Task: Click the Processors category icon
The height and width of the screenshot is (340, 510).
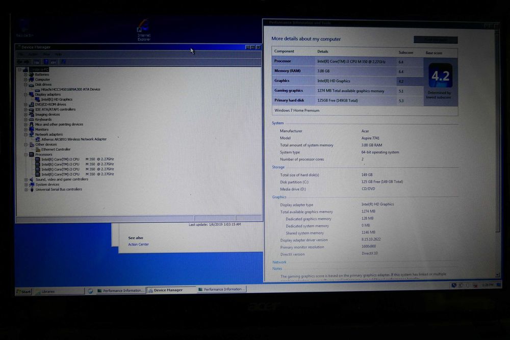Action: tap(32, 155)
